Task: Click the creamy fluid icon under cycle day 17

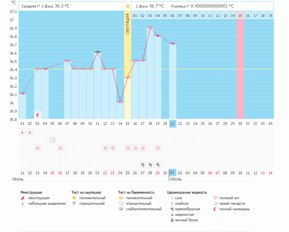Action: (142, 164)
